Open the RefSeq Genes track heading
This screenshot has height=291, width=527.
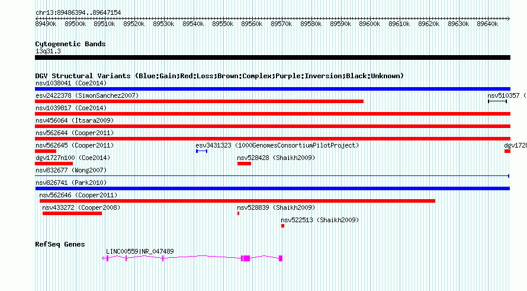click(60, 245)
